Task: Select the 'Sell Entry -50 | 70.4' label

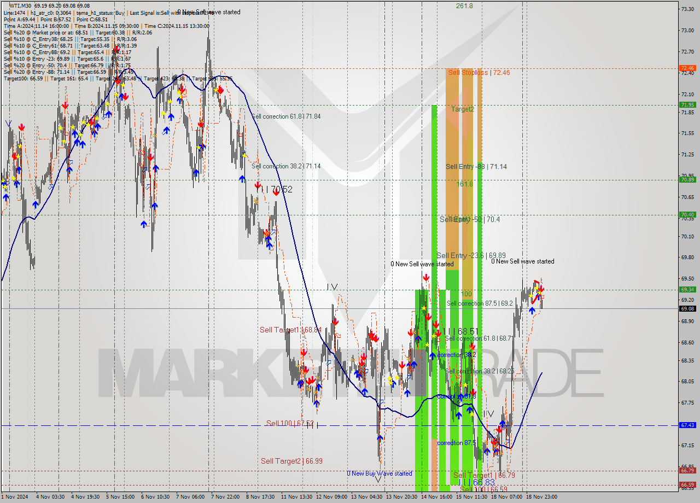Action: point(470,219)
